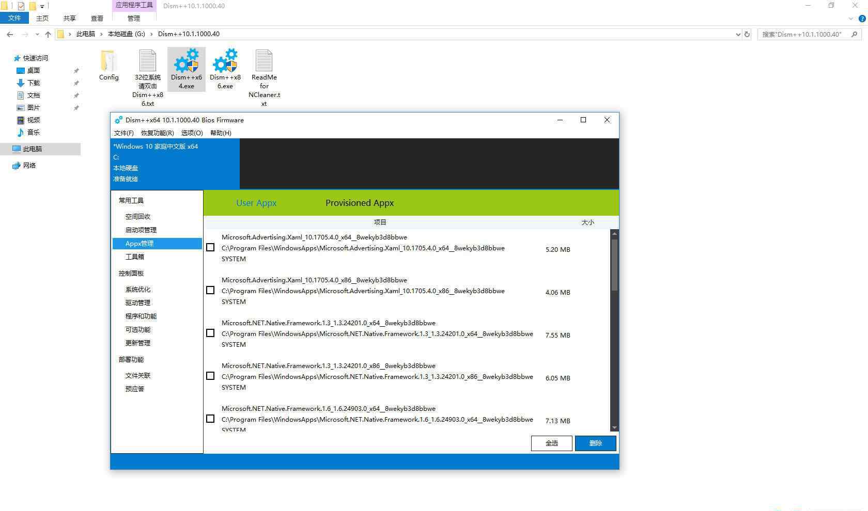Check NET.Native.Framework.1.3 x86 package
The width and height of the screenshot is (868, 511).
point(210,376)
